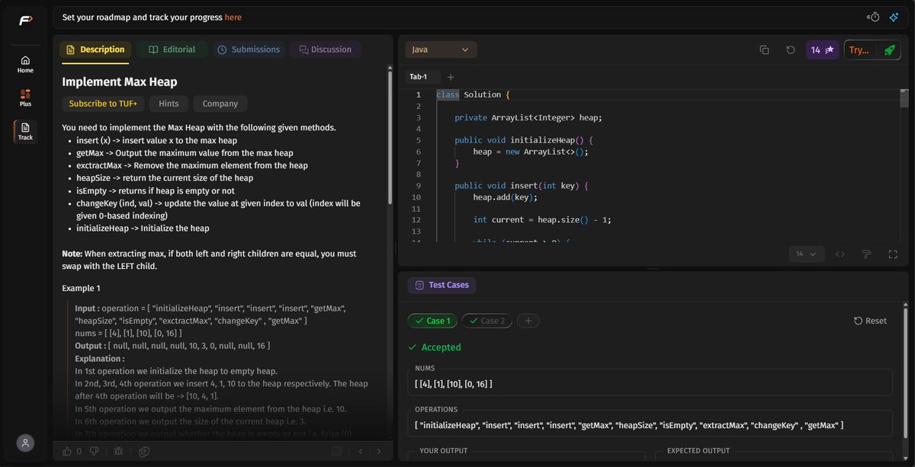This screenshot has height=467, width=915.
Task: Follow the 'here' roadmap link
Action: (x=233, y=17)
